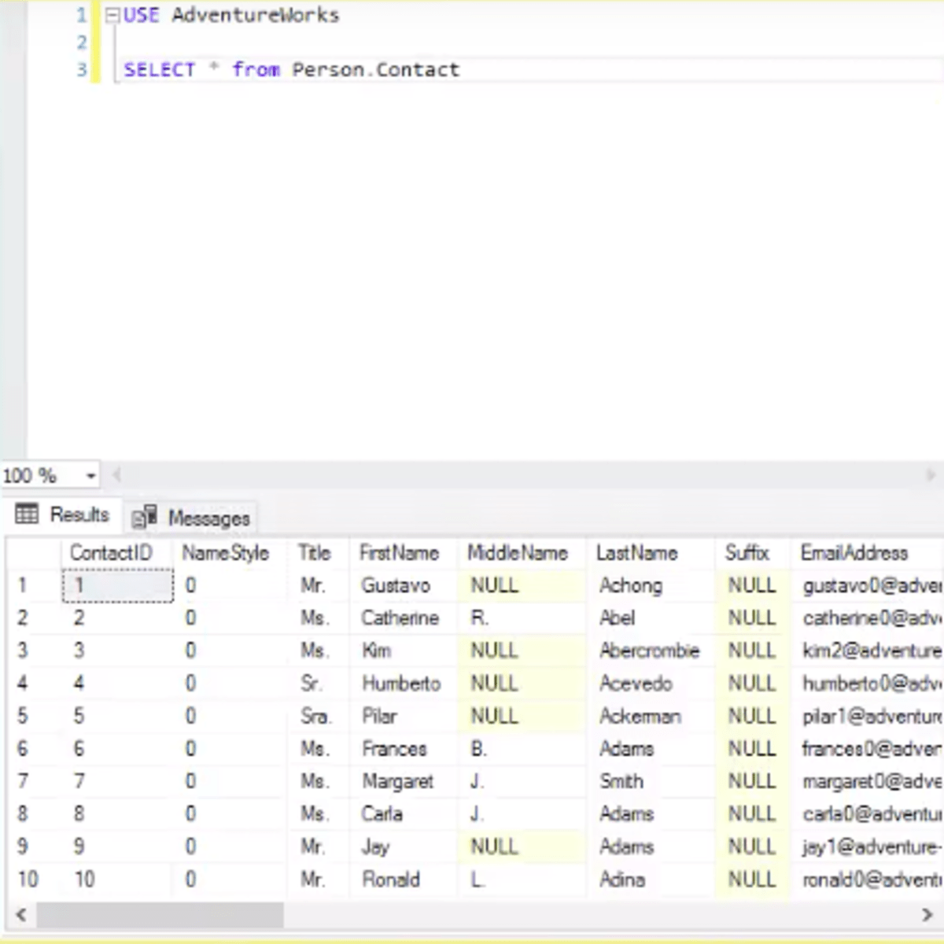Select the 'Sra.' title cell
This screenshot has height=944, width=944.
coord(319,716)
